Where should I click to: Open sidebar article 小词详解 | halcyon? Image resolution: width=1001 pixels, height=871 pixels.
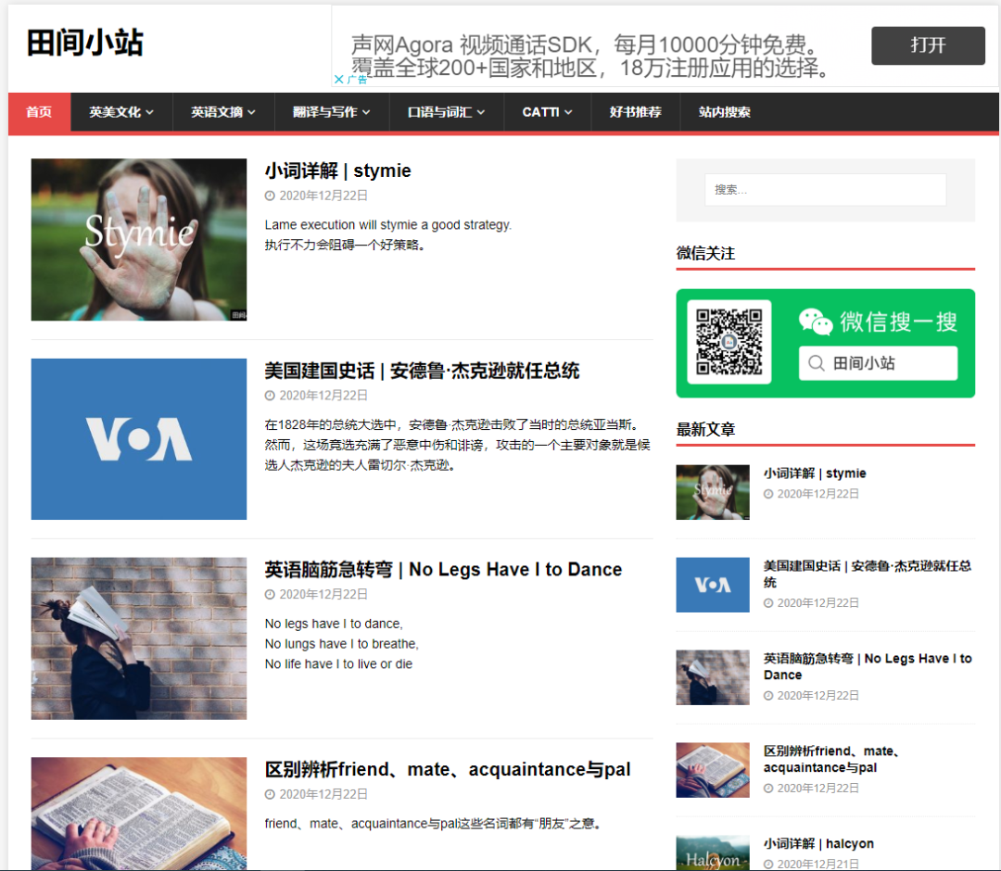pyautogui.click(x=818, y=843)
